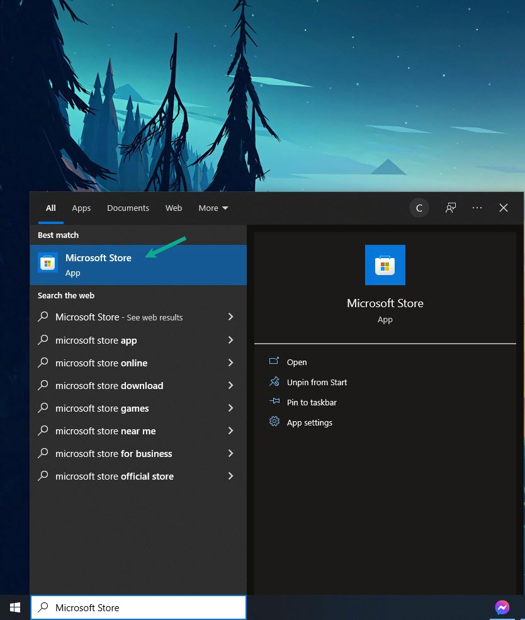Click the large Microsoft Store tile in preview pane
Image resolution: width=525 pixels, height=620 pixels.
coord(385,265)
